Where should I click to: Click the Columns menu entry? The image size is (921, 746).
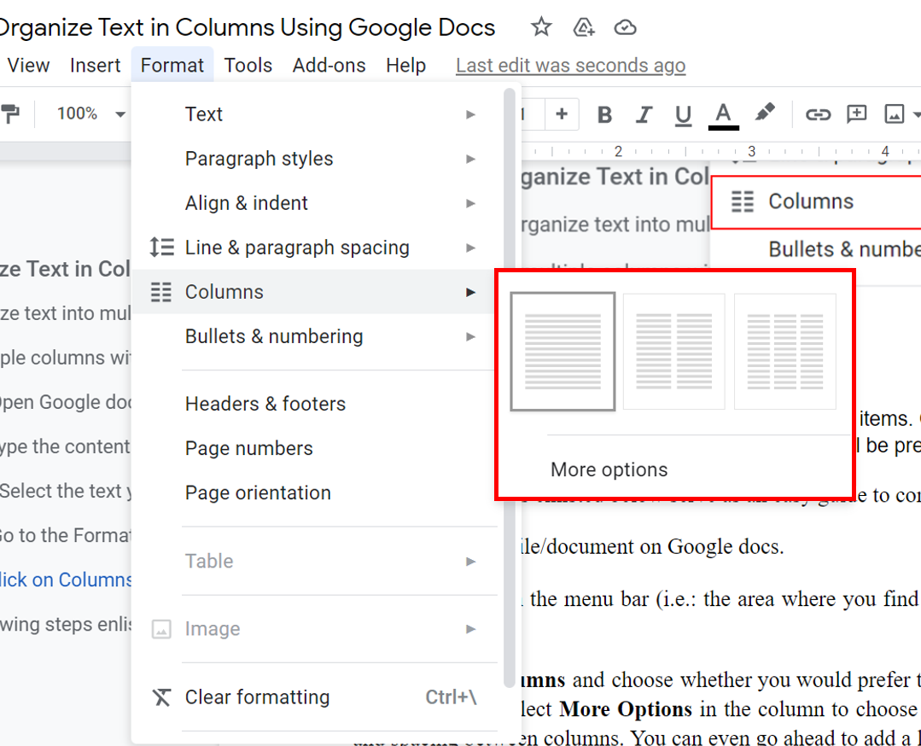click(x=314, y=292)
